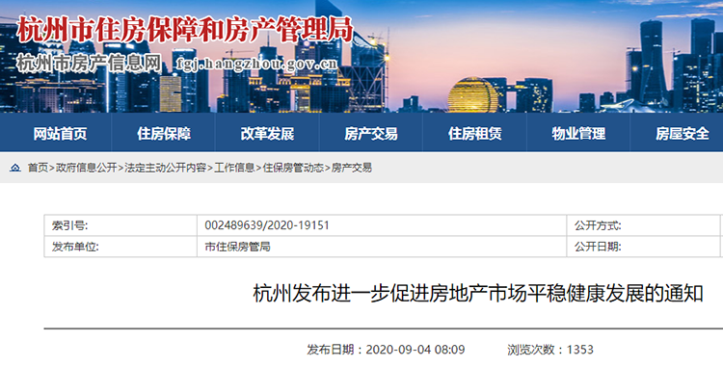Click the 杭州市房产信息网 site name

click(x=89, y=63)
